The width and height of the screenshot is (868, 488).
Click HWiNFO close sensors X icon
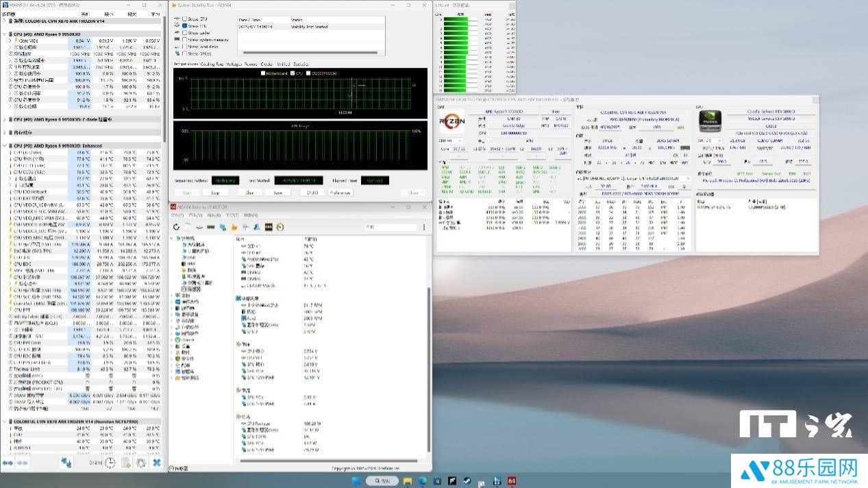[156, 463]
